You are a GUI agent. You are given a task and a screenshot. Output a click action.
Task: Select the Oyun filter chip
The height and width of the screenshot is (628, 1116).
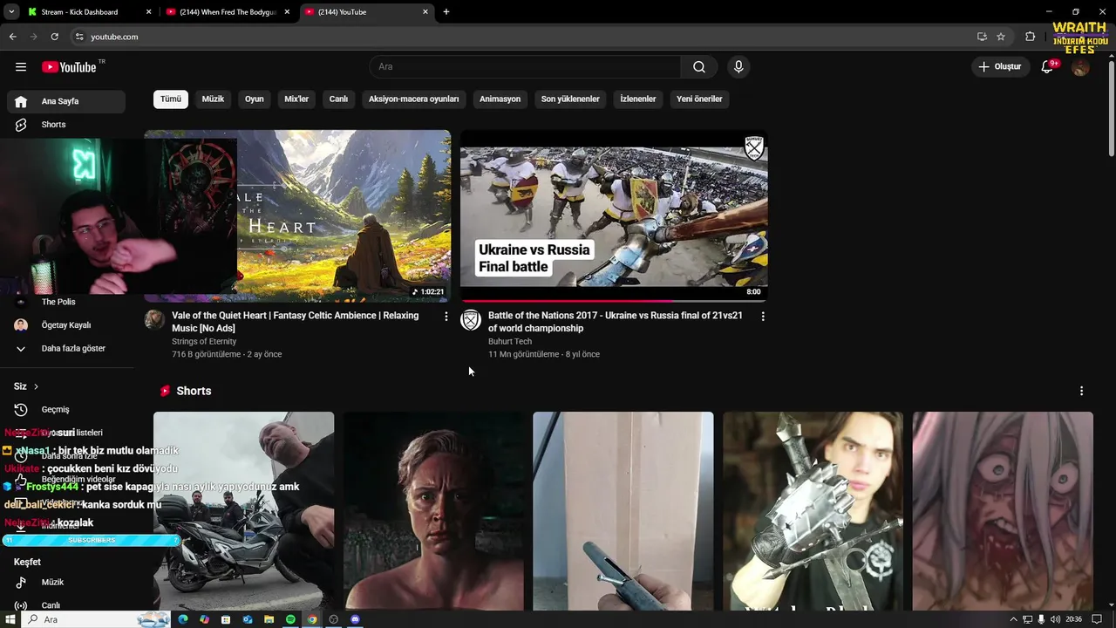tap(255, 99)
